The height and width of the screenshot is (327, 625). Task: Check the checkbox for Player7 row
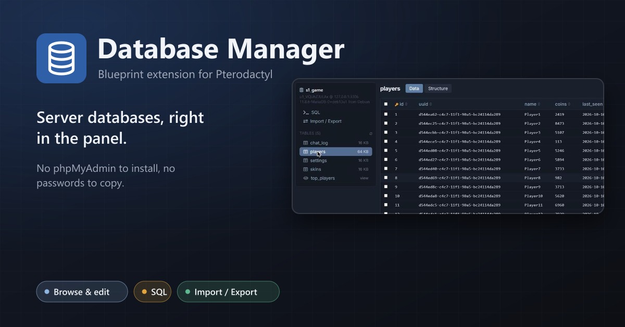coord(386,169)
